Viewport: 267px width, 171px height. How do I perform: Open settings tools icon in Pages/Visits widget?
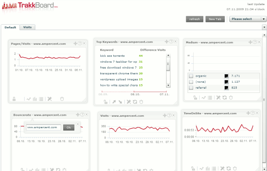50,99
